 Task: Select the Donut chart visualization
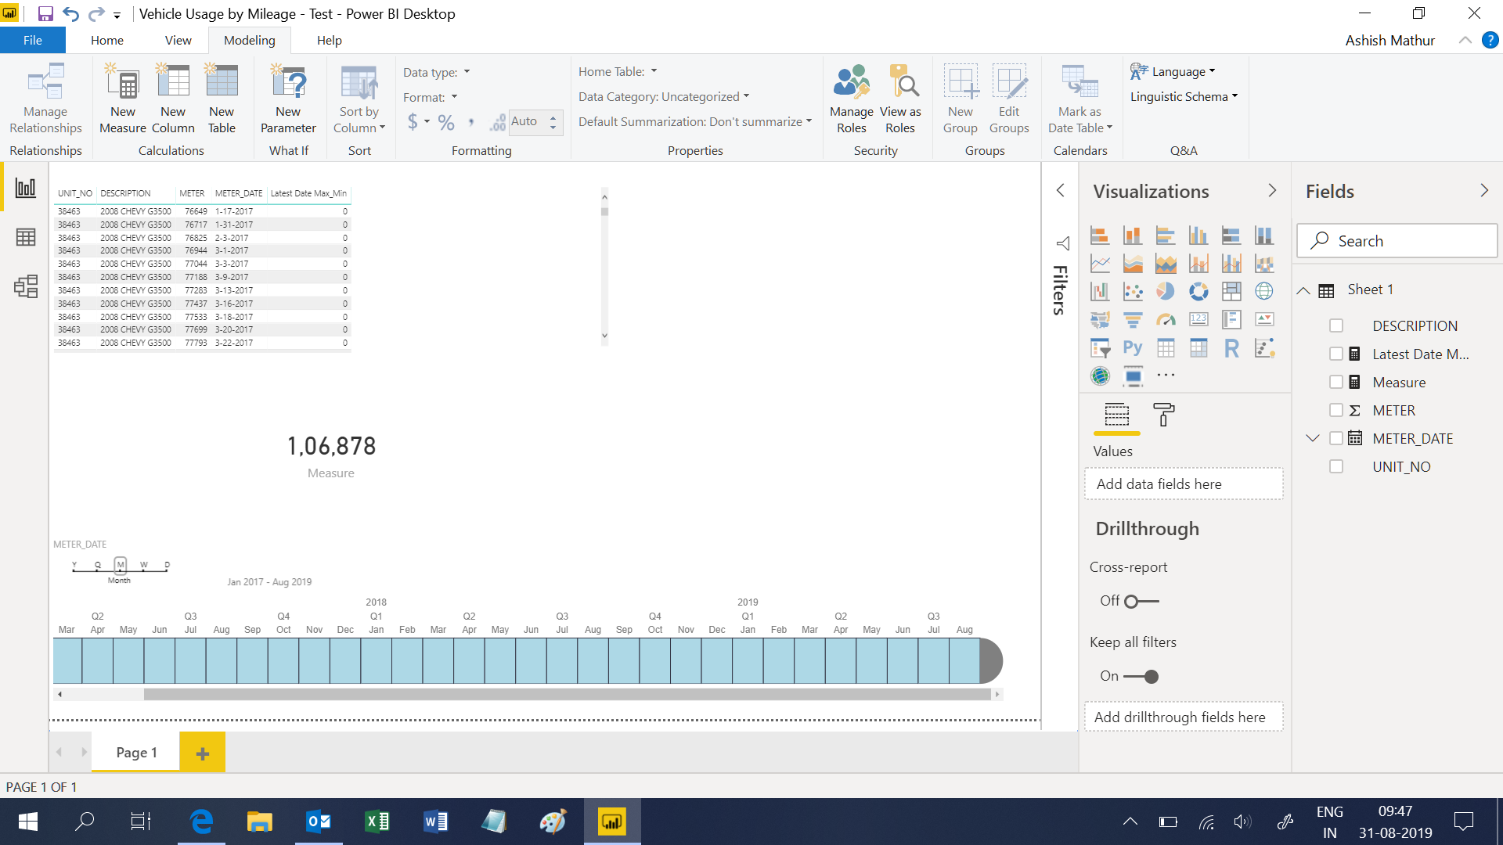(x=1198, y=291)
